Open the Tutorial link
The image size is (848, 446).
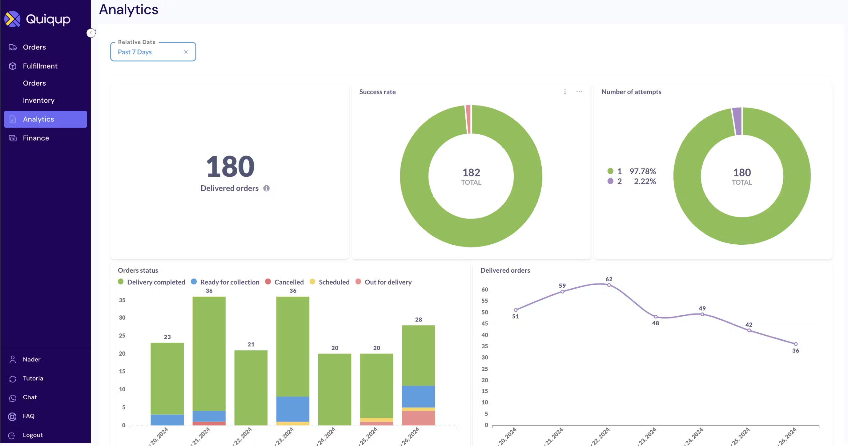(34, 379)
